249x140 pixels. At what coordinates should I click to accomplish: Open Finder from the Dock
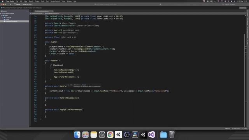pyautogui.click(x=77, y=135)
